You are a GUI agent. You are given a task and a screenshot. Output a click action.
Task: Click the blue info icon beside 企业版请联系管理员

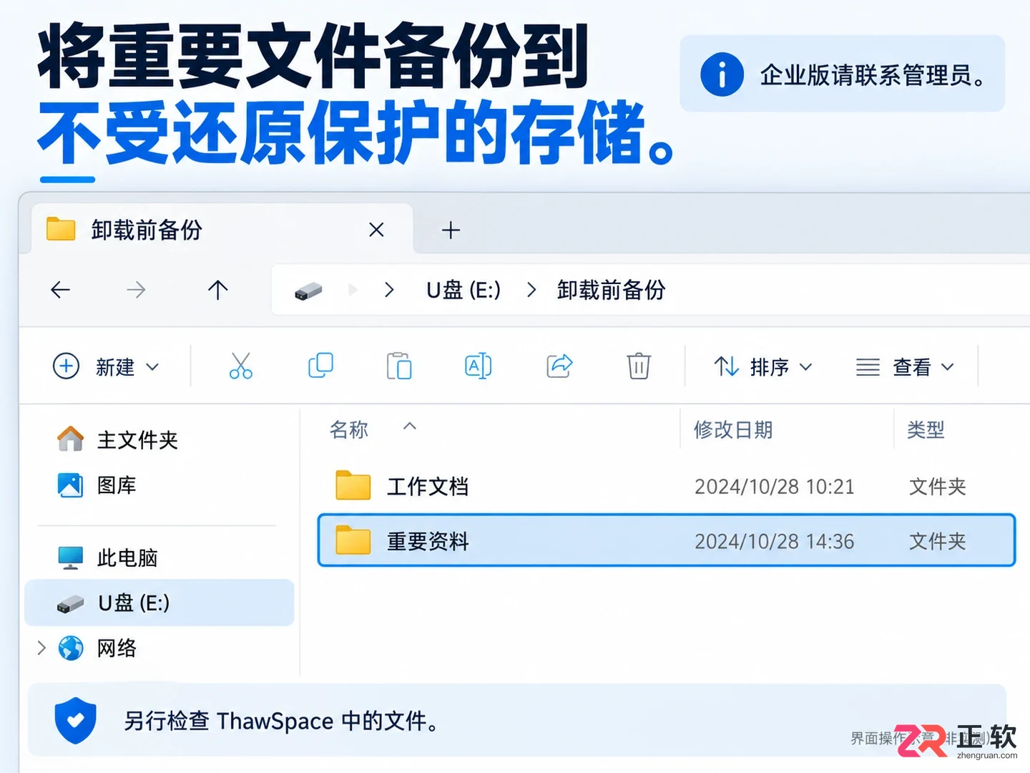[x=722, y=74]
